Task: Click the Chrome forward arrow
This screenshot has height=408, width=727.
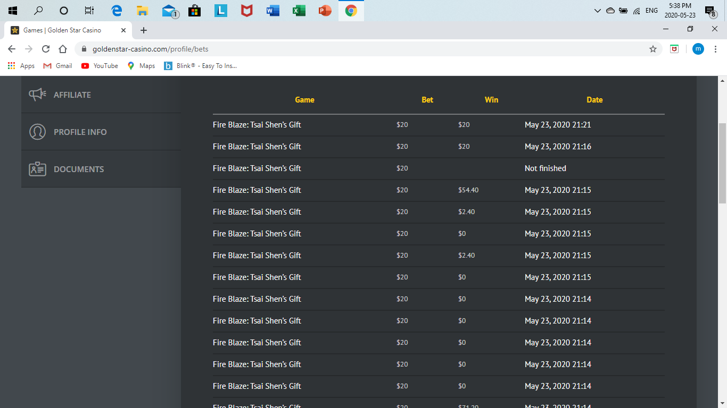Action: point(29,49)
